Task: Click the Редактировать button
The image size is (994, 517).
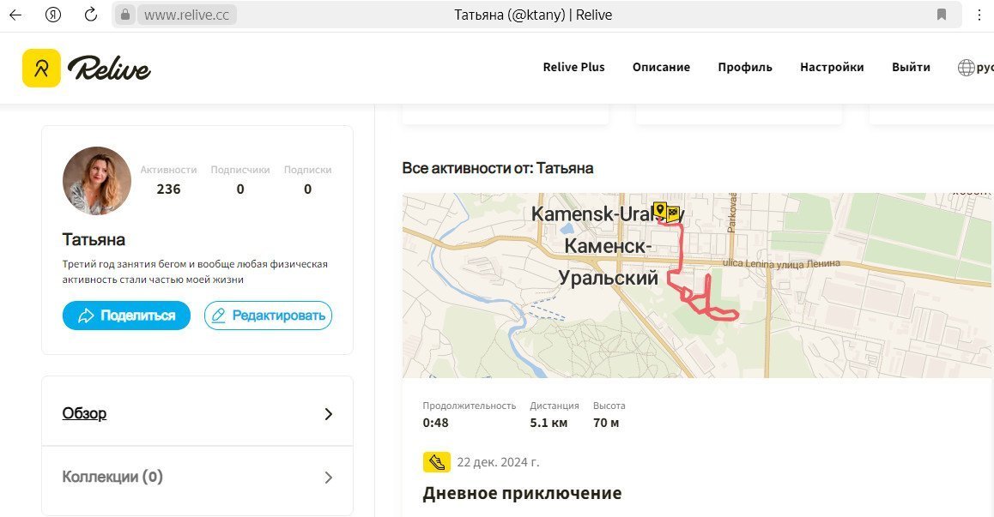Action: [268, 316]
